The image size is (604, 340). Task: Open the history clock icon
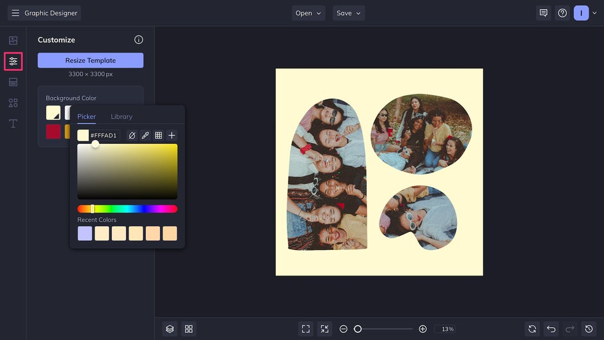(x=589, y=329)
